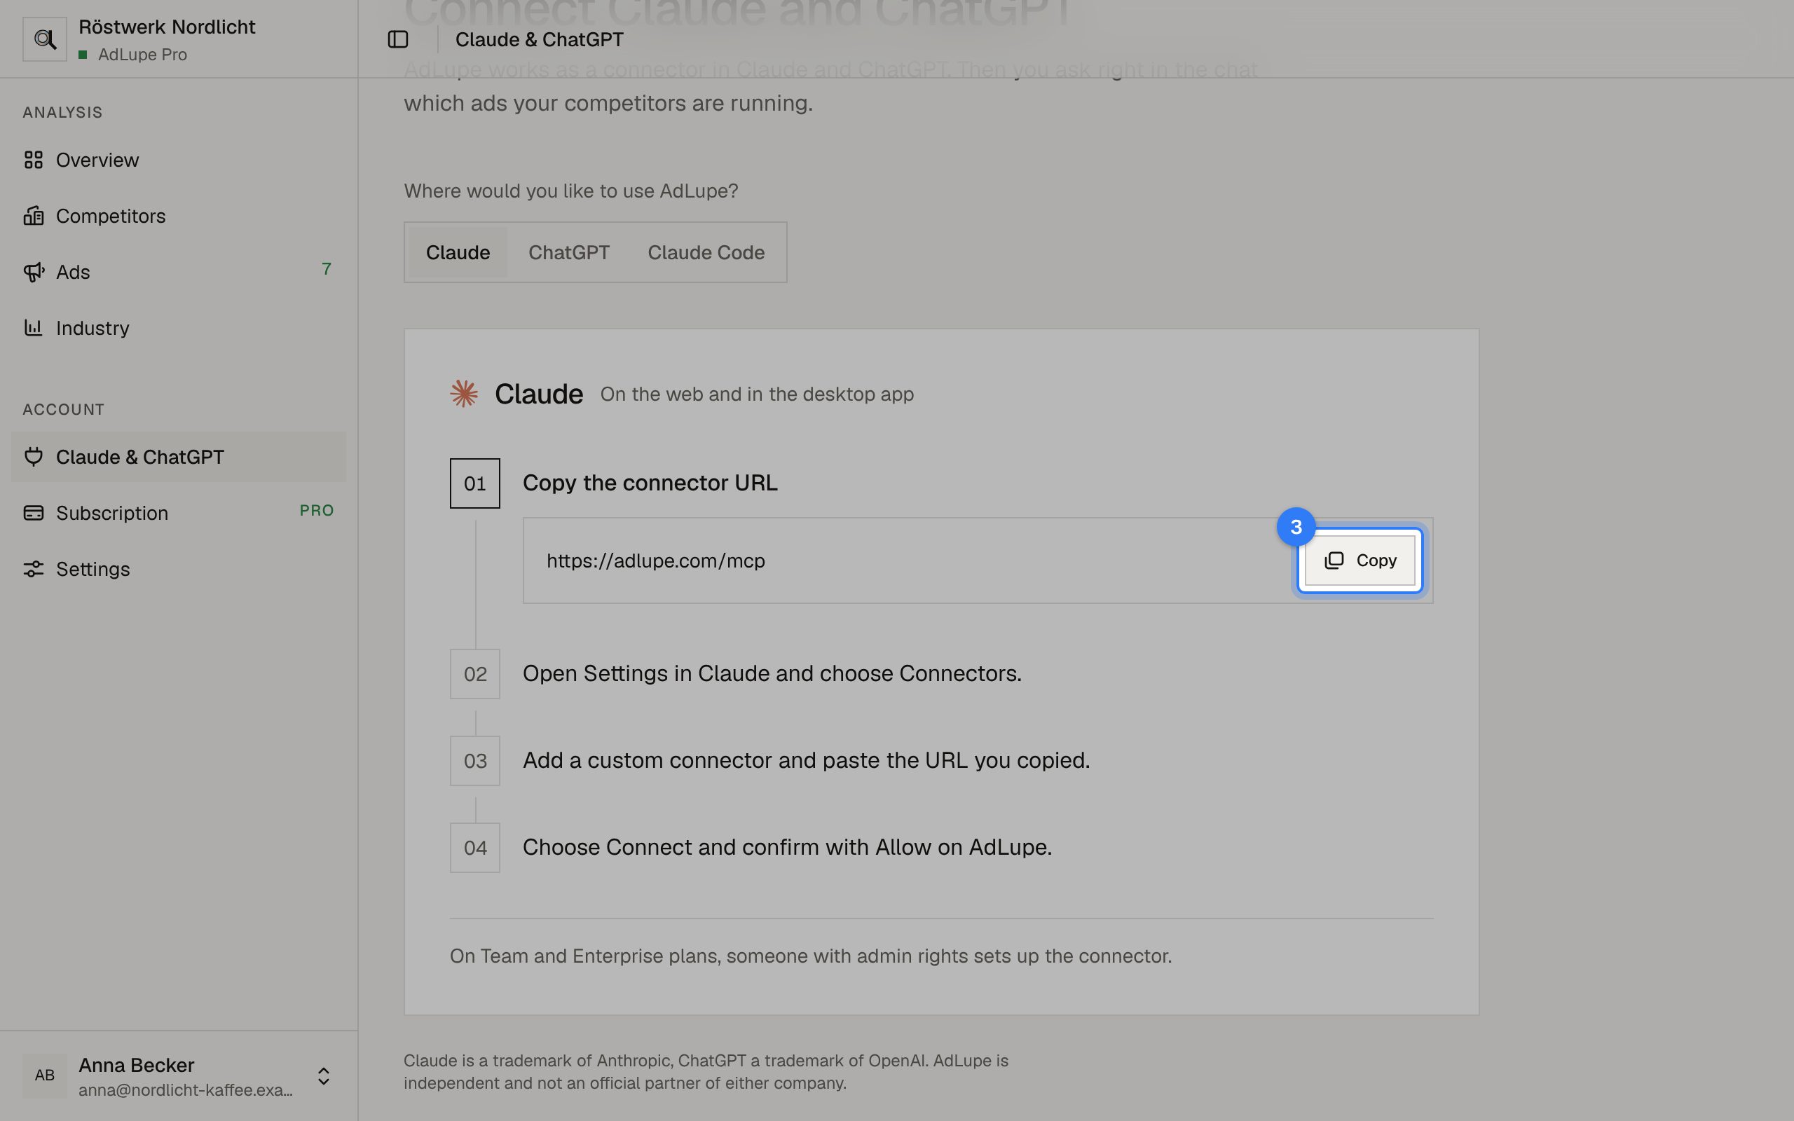
Task: Toggle the sidebar panel icon
Action: pos(398,39)
